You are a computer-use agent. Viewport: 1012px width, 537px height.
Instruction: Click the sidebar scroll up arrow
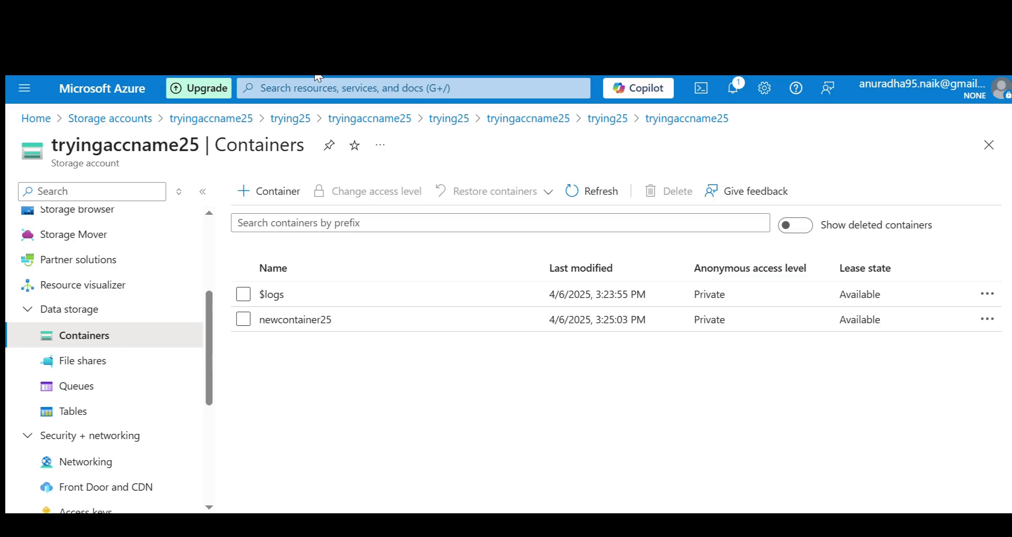point(209,213)
